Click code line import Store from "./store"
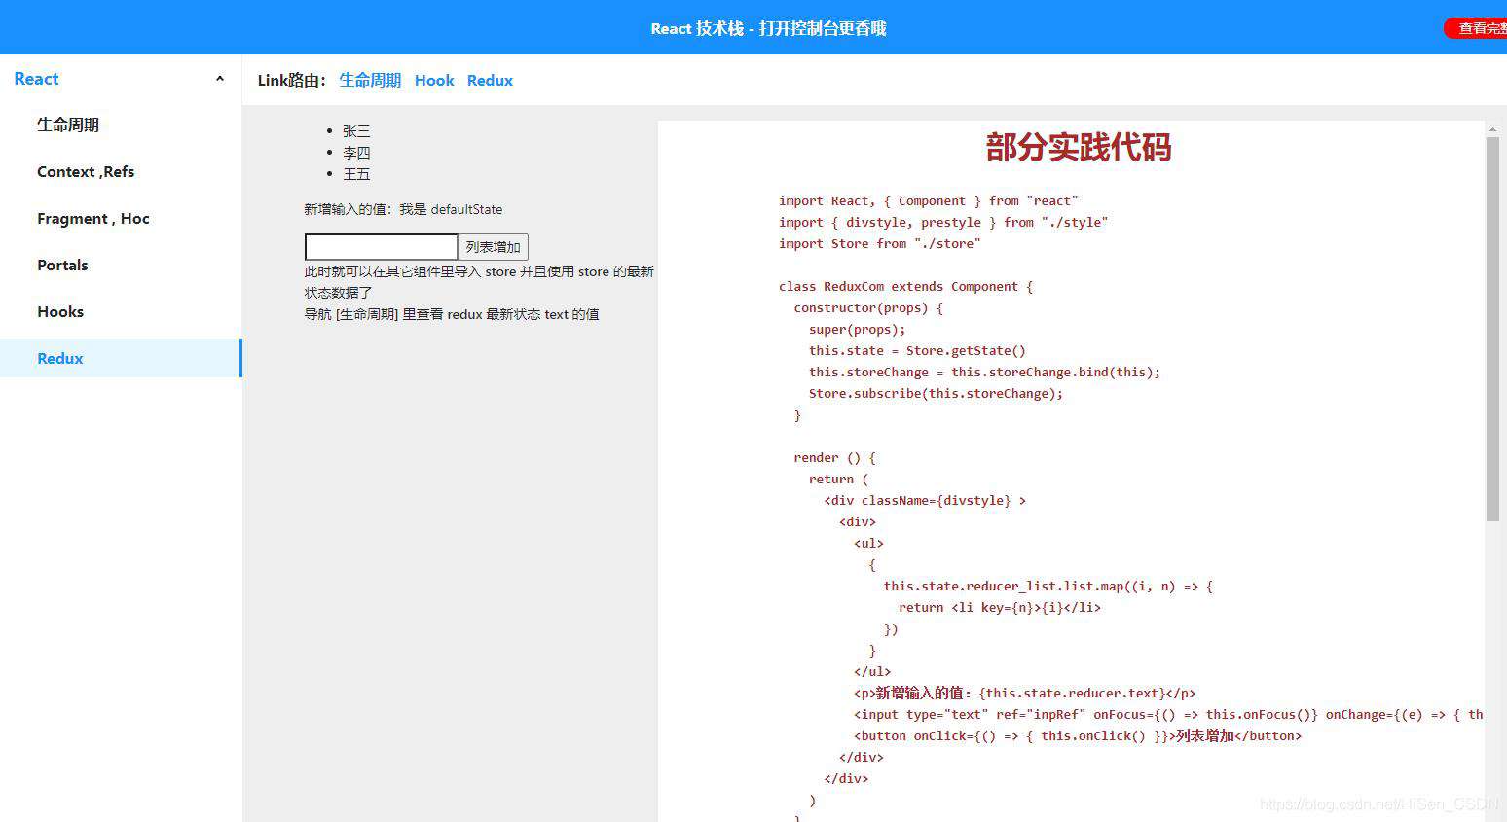 [x=879, y=243]
